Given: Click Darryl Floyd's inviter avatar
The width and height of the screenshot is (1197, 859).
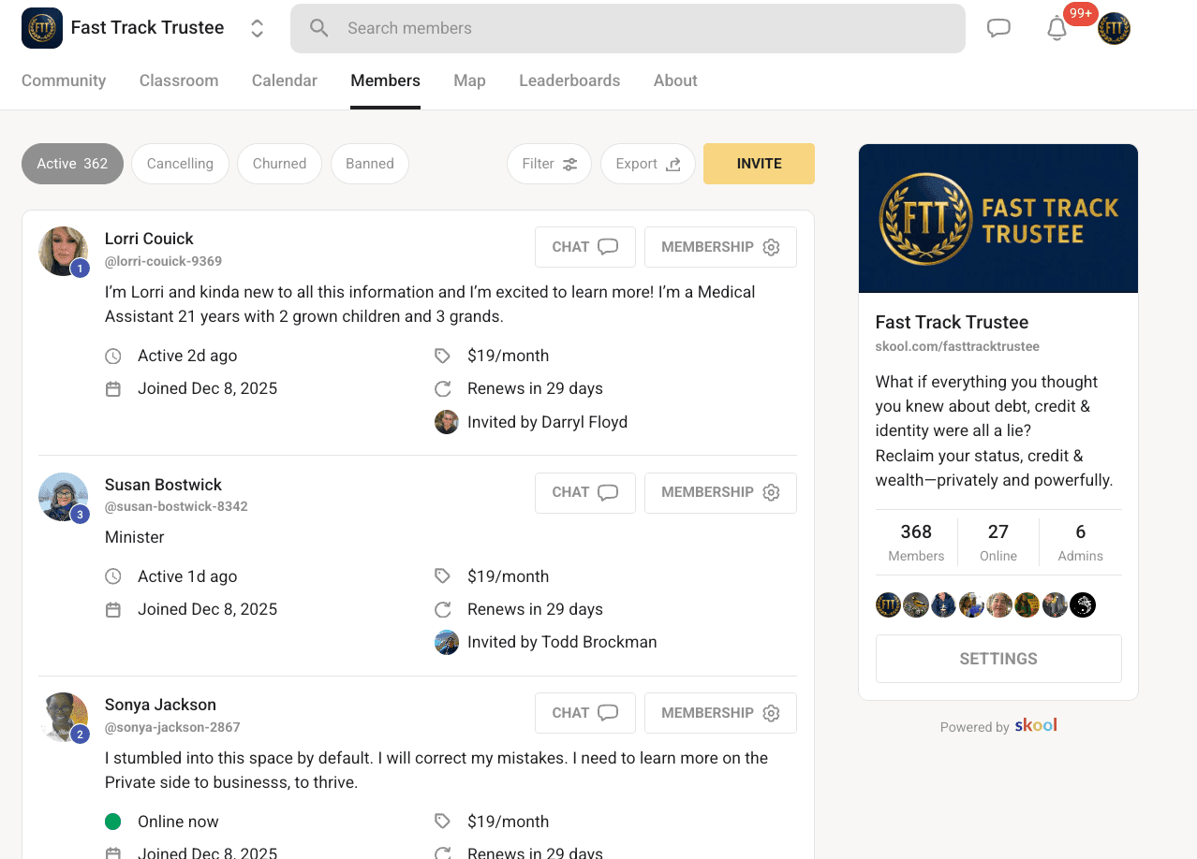Looking at the screenshot, I should click(x=447, y=422).
